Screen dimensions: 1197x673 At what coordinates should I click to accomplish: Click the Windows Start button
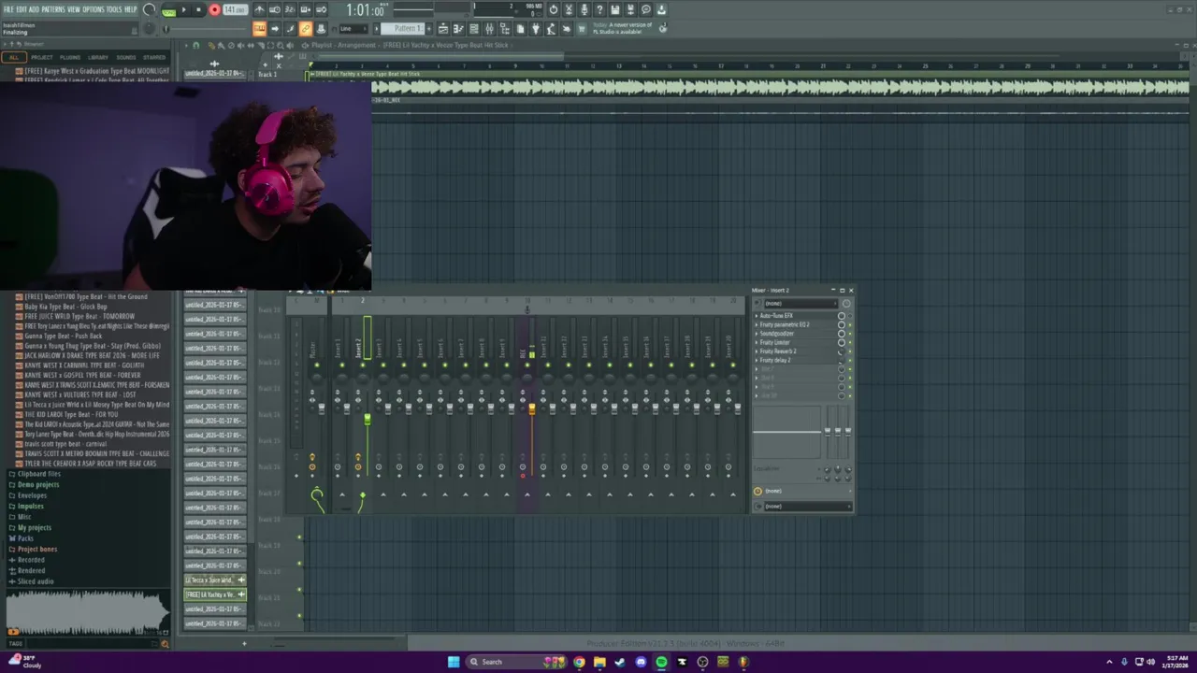tap(454, 662)
